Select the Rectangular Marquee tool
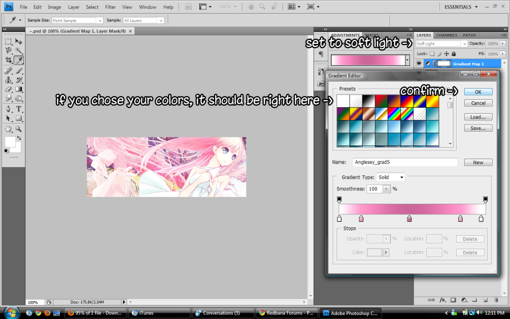The width and height of the screenshot is (510, 319). pos(8,41)
